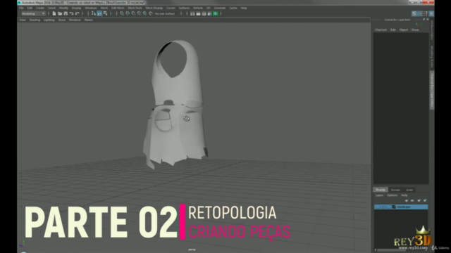This screenshot has width=451, height=253.
Task: Open the UV menu
Action: [x=209, y=8]
